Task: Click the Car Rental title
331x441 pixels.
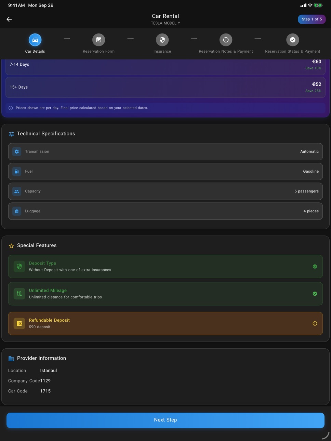Action: [x=165, y=16]
